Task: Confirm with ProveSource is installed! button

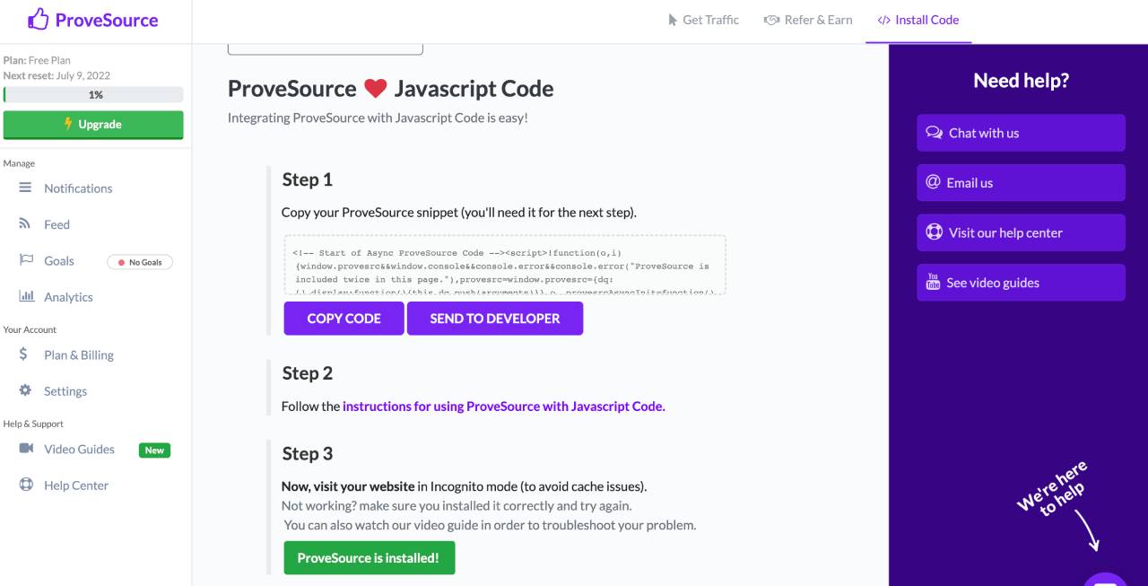Action: pos(369,558)
